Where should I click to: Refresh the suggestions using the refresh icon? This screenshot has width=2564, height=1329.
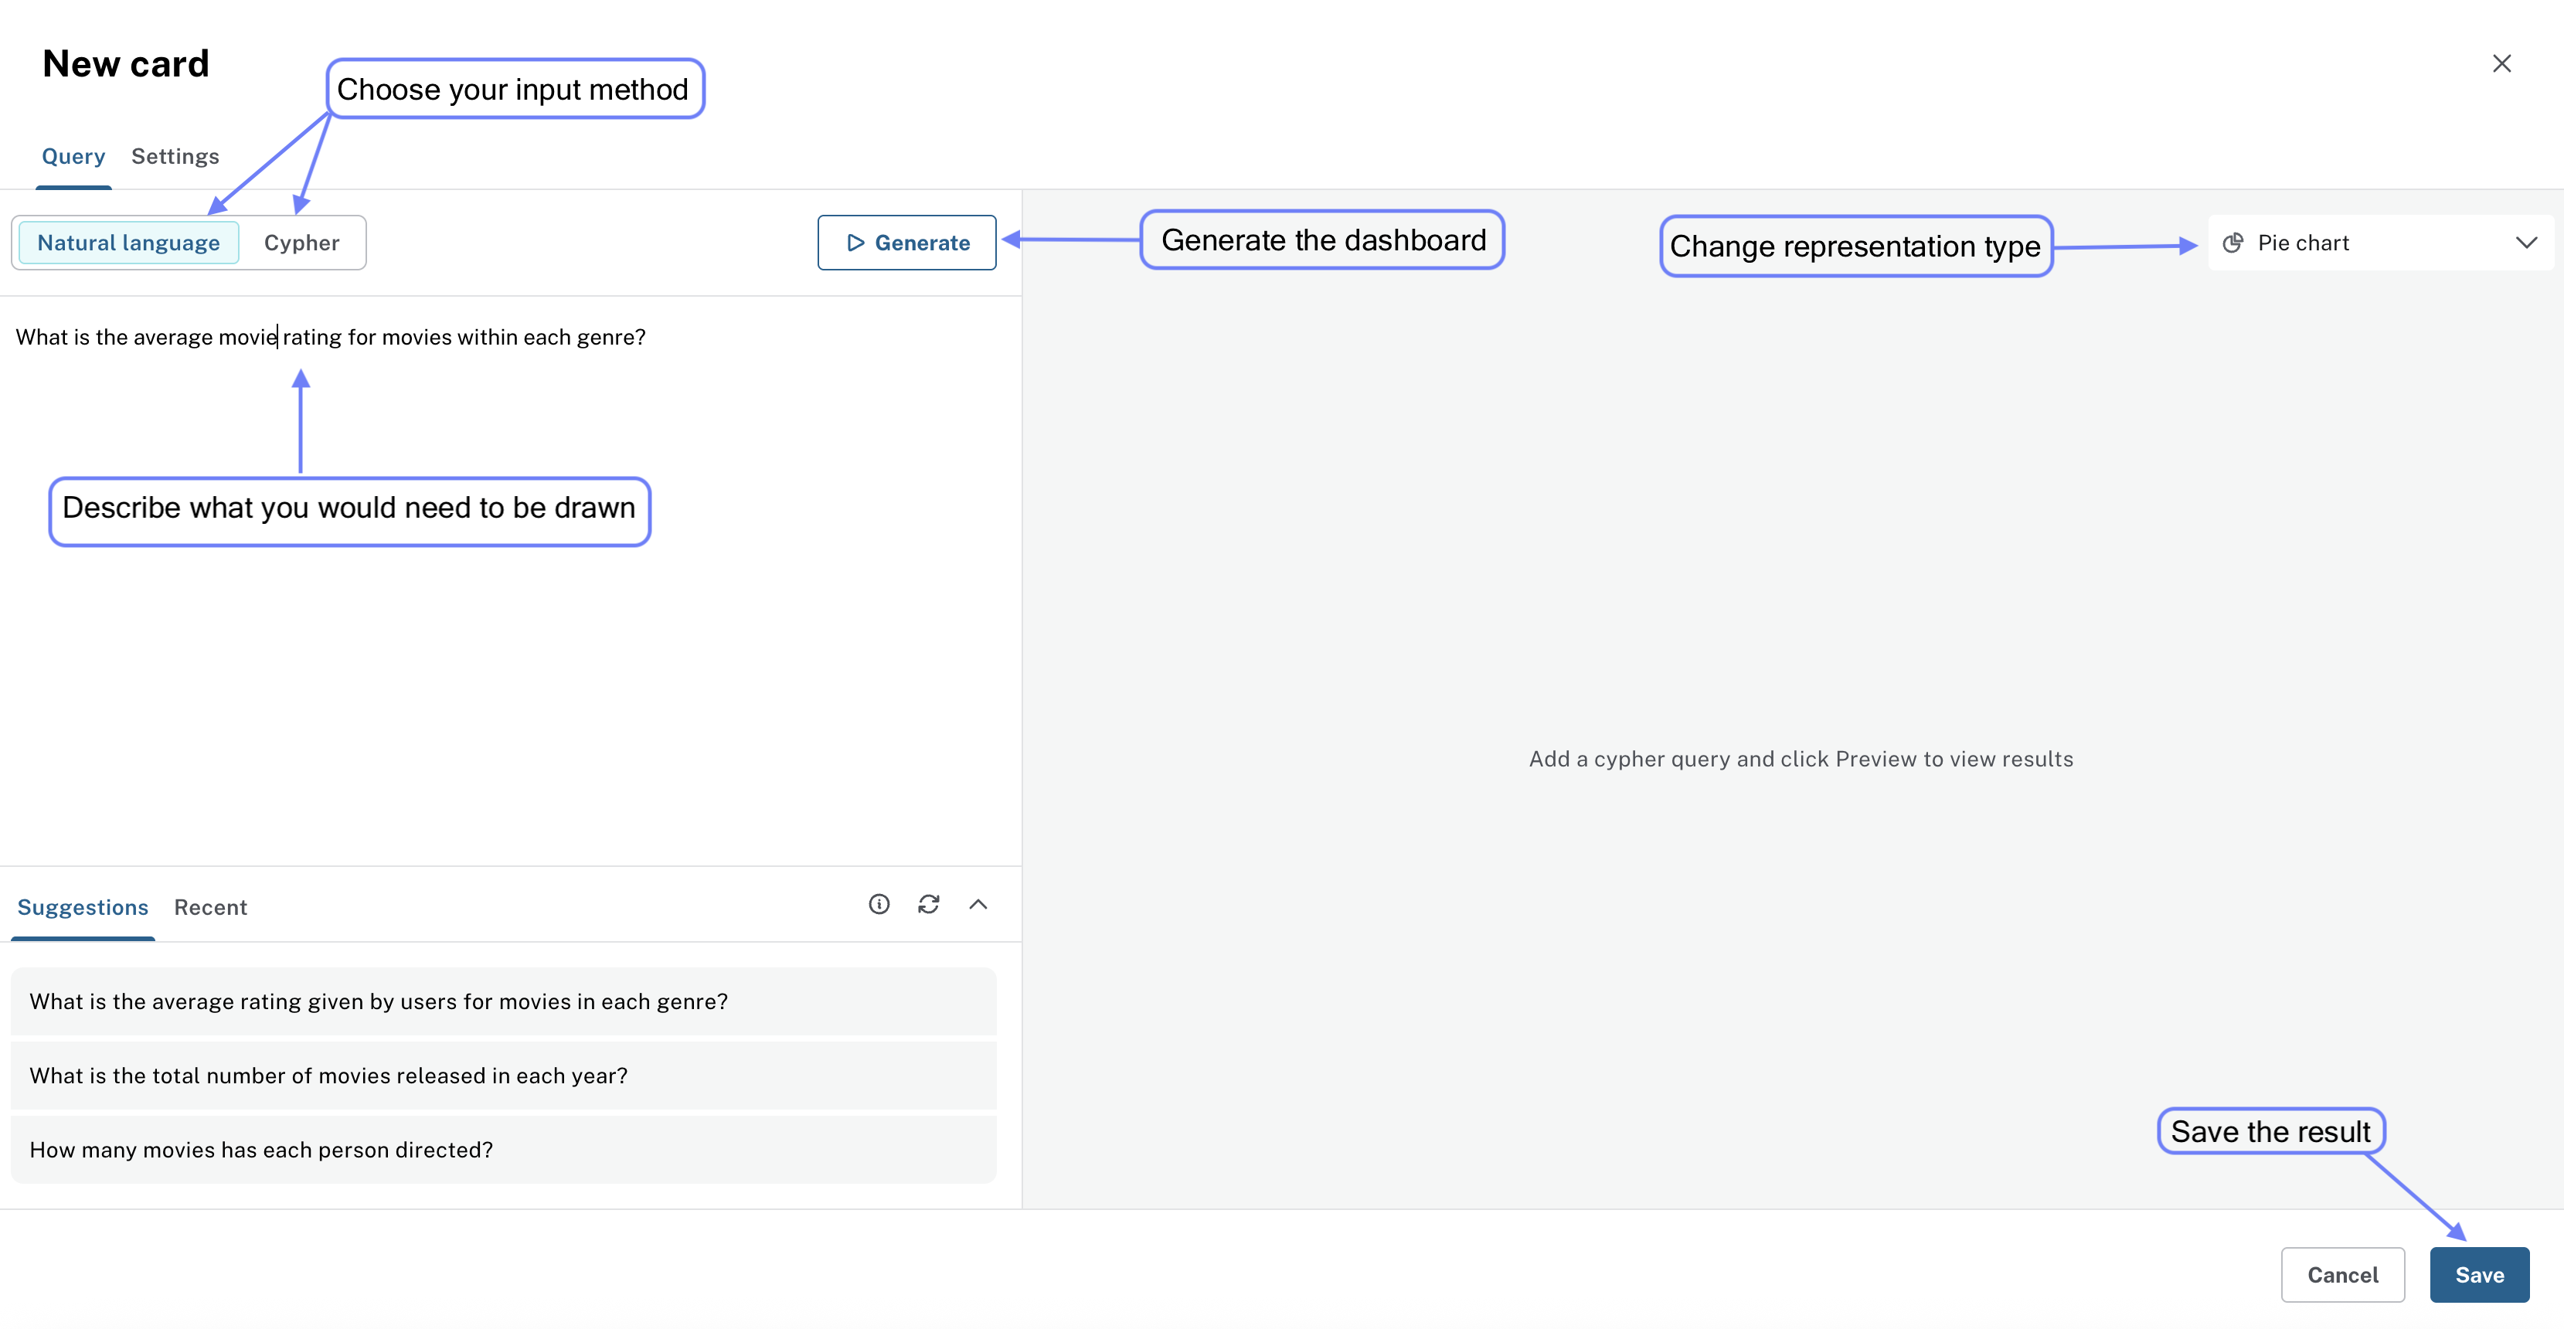tap(929, 904)
